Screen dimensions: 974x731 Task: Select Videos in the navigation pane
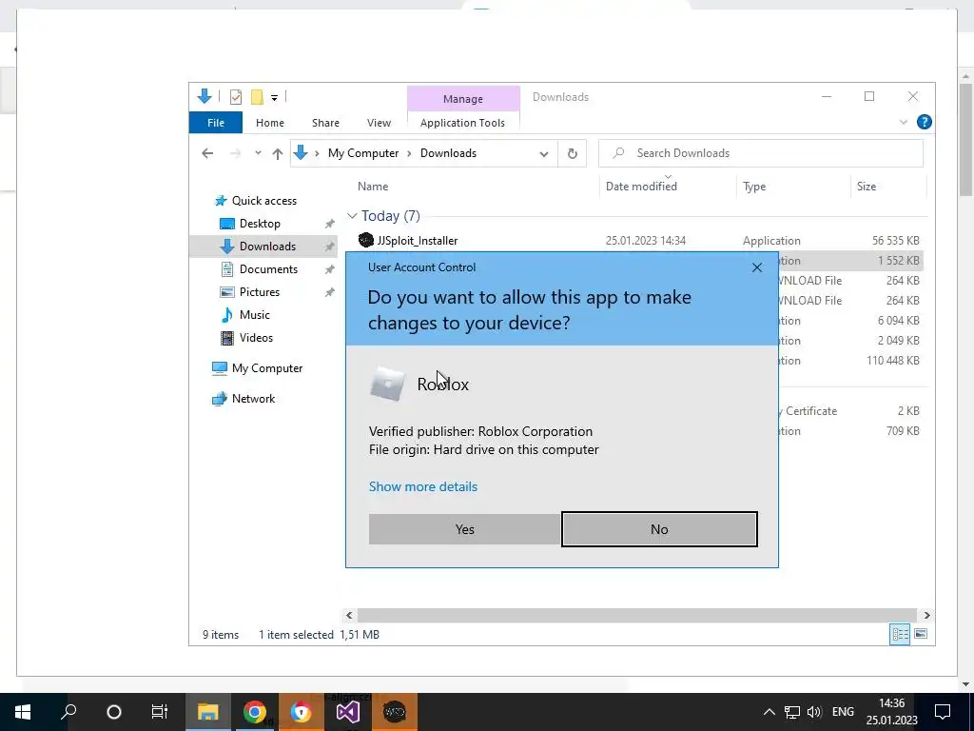pos(256,338)
